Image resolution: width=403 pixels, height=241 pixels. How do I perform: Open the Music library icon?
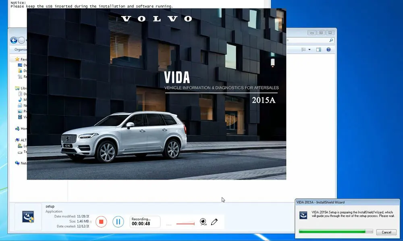[20, 100]
